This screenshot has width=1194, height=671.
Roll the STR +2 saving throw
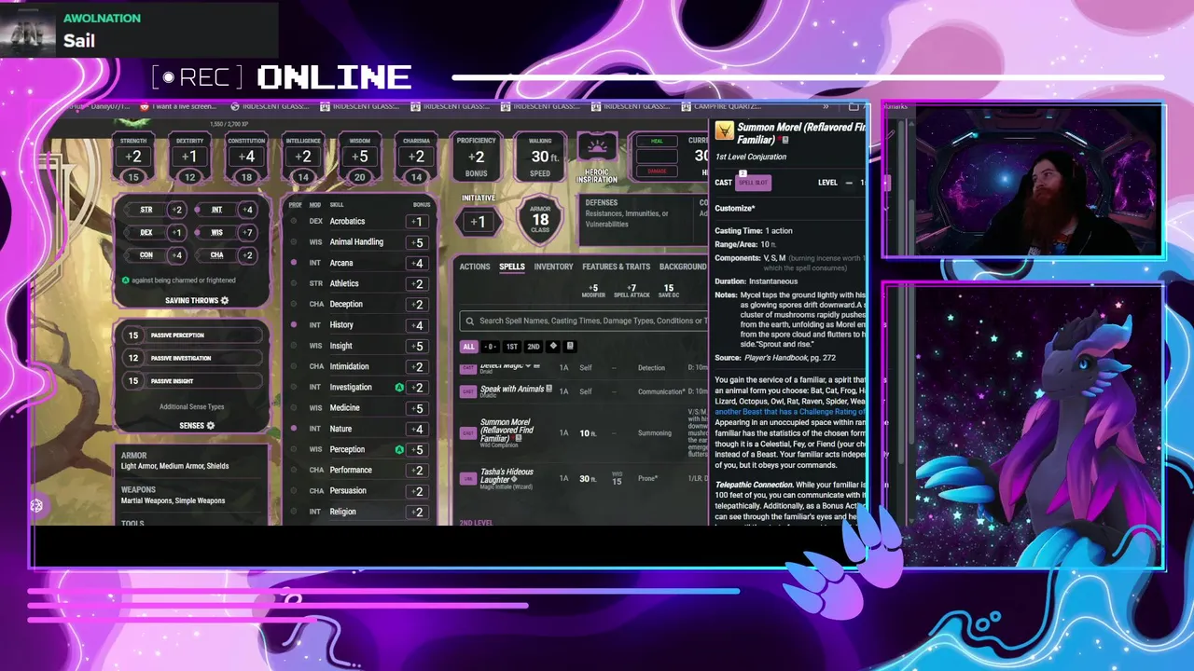[177, 210]
